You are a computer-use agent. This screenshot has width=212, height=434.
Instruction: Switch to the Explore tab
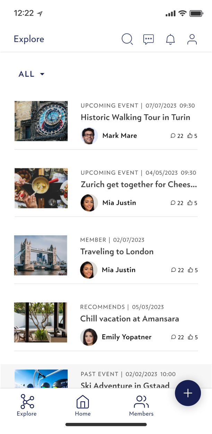click(x=27, y=405)
